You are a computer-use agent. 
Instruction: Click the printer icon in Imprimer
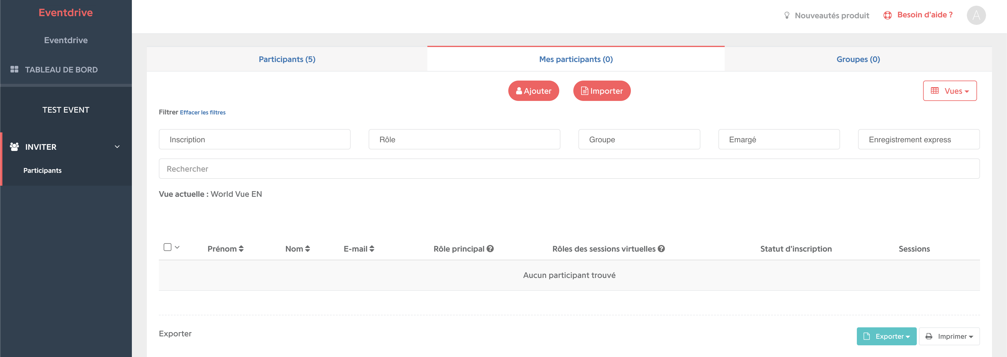pyautogui.click(x=929, y=336)
